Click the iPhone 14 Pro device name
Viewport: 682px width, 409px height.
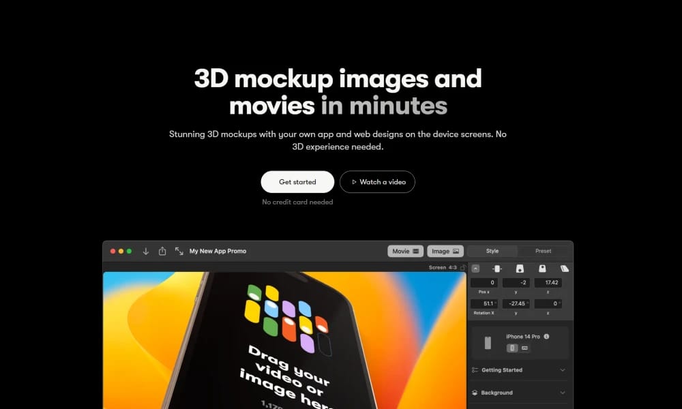(x=523, y=337)
